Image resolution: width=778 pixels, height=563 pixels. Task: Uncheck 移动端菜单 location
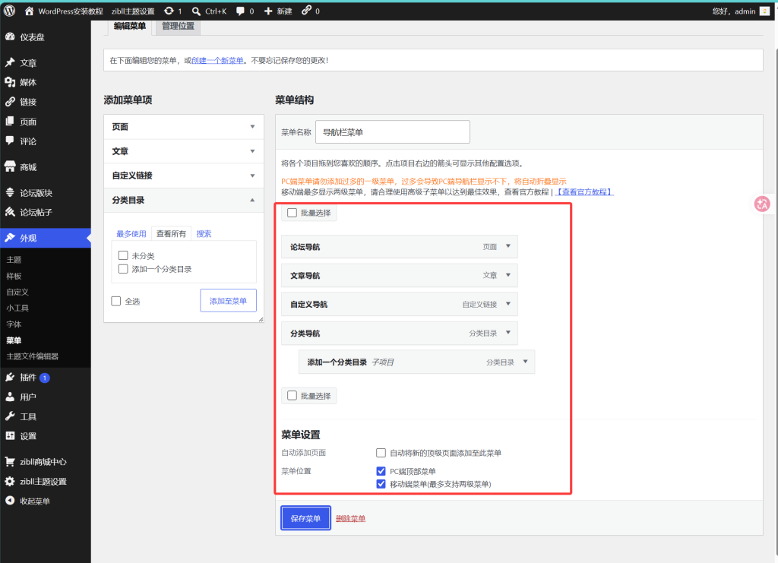[381, 484]
